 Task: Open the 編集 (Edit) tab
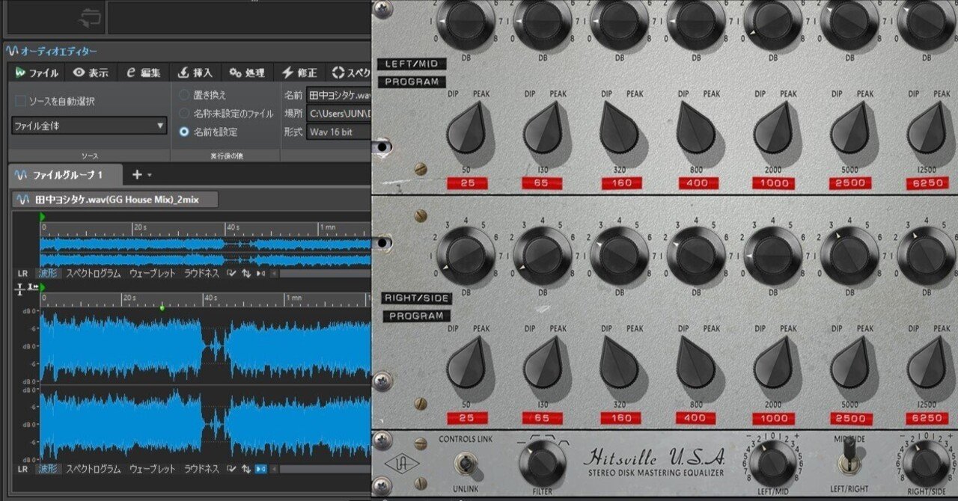[x=143, y=73]
